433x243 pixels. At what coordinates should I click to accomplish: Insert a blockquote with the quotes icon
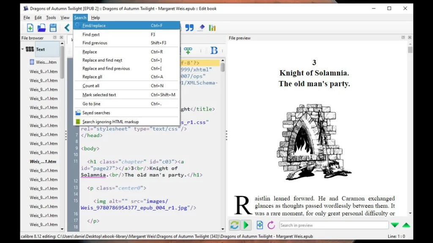pos(189,27)
